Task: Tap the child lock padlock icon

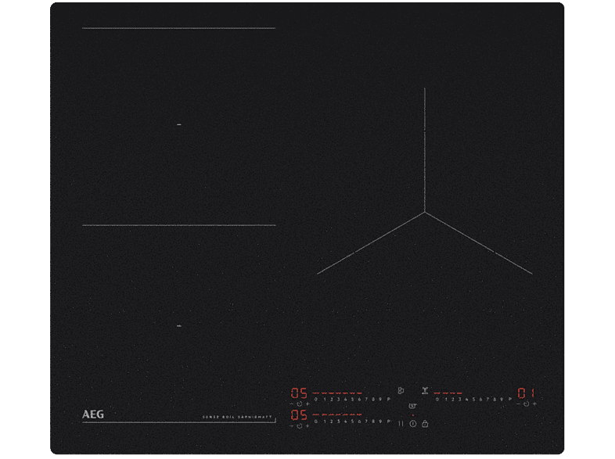Action: point(425,423)
